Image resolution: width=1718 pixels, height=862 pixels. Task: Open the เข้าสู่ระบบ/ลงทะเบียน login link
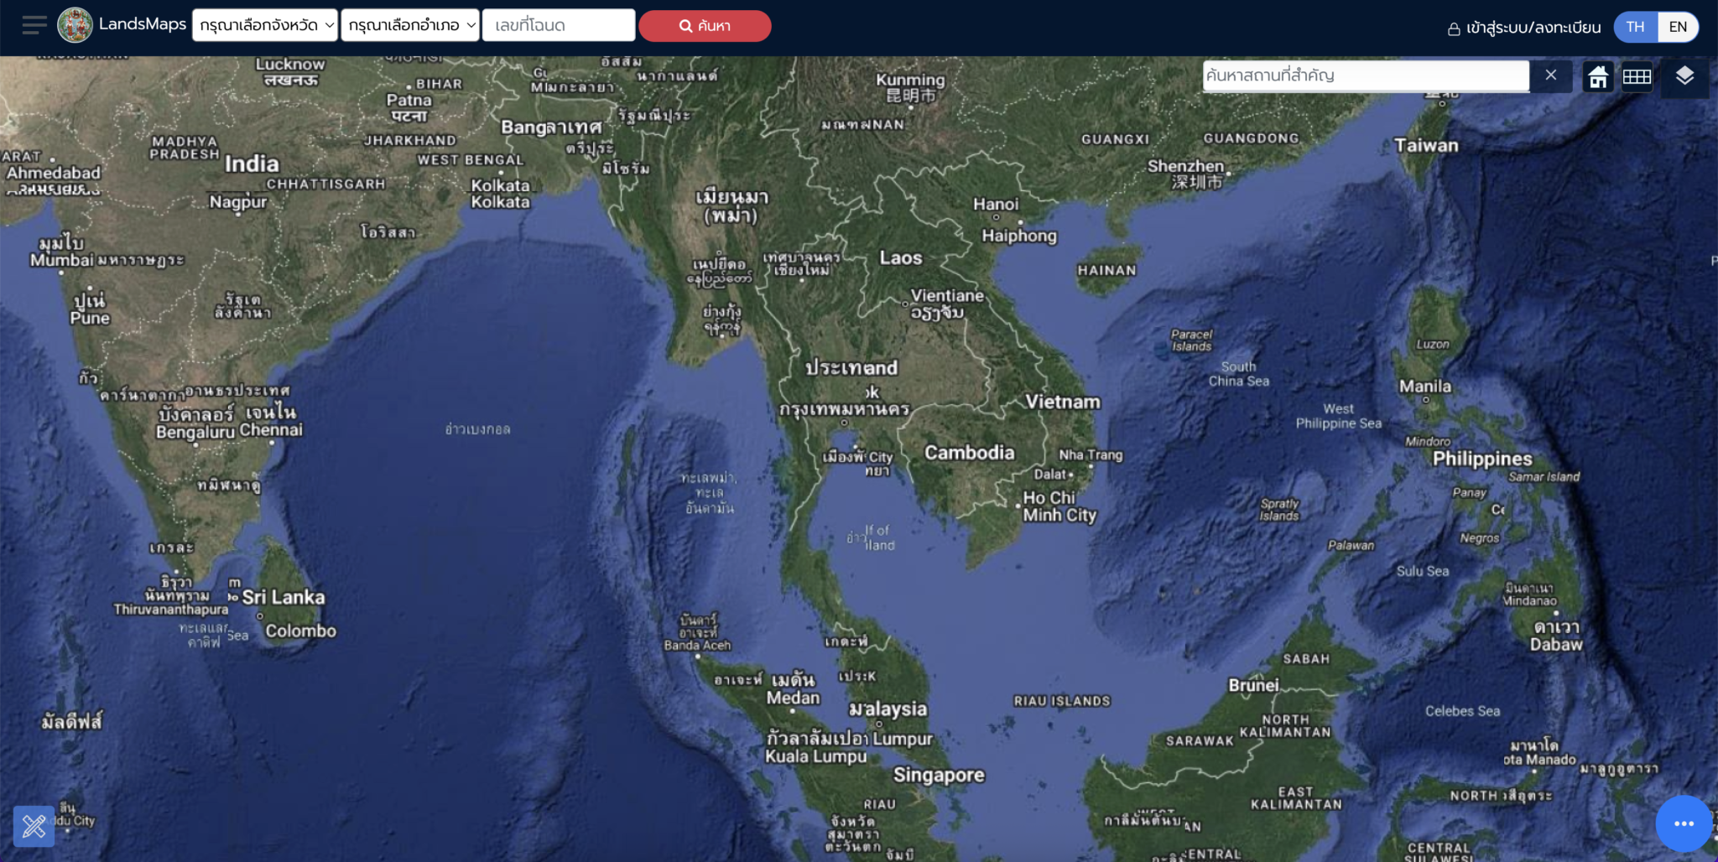(1533, 28)
